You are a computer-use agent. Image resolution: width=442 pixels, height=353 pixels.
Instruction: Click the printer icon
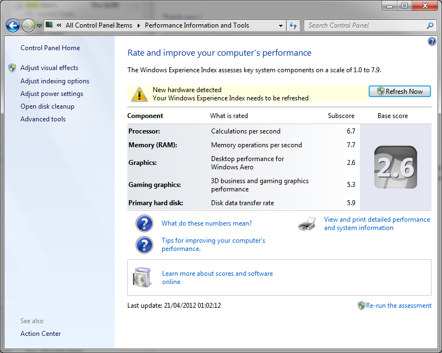(307, 224)
